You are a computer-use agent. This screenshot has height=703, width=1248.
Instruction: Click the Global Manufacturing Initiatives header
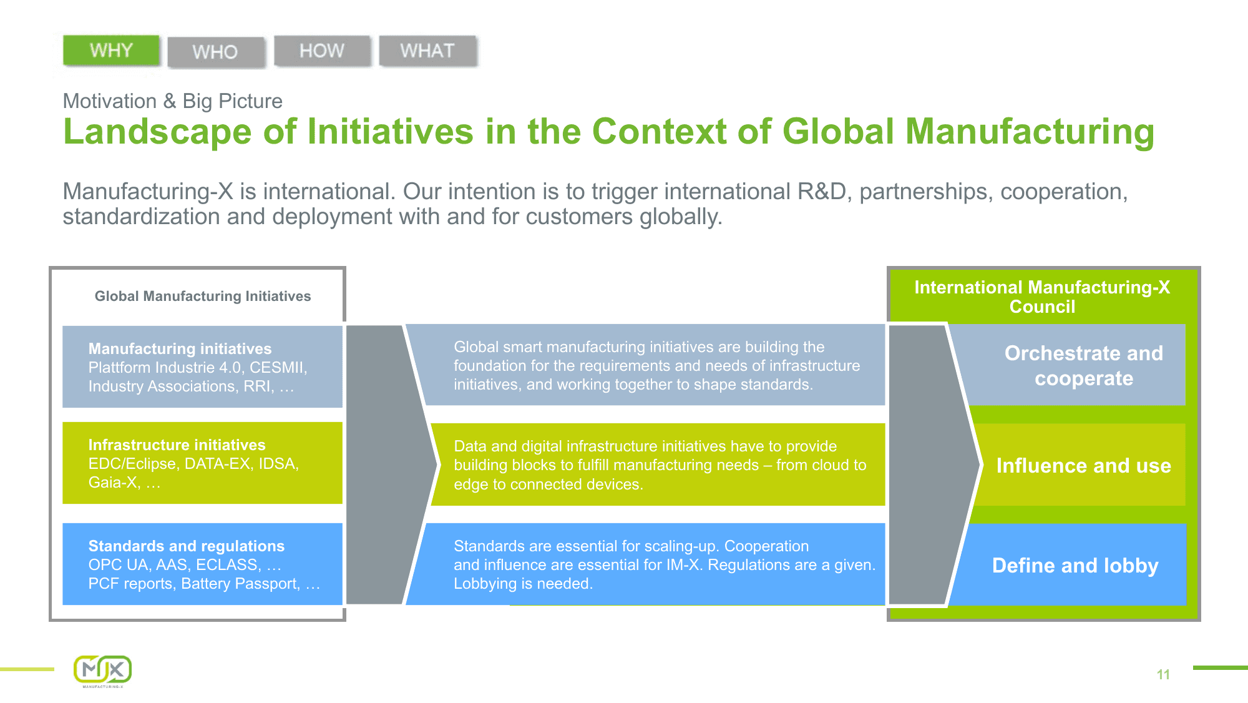[202, 297]
